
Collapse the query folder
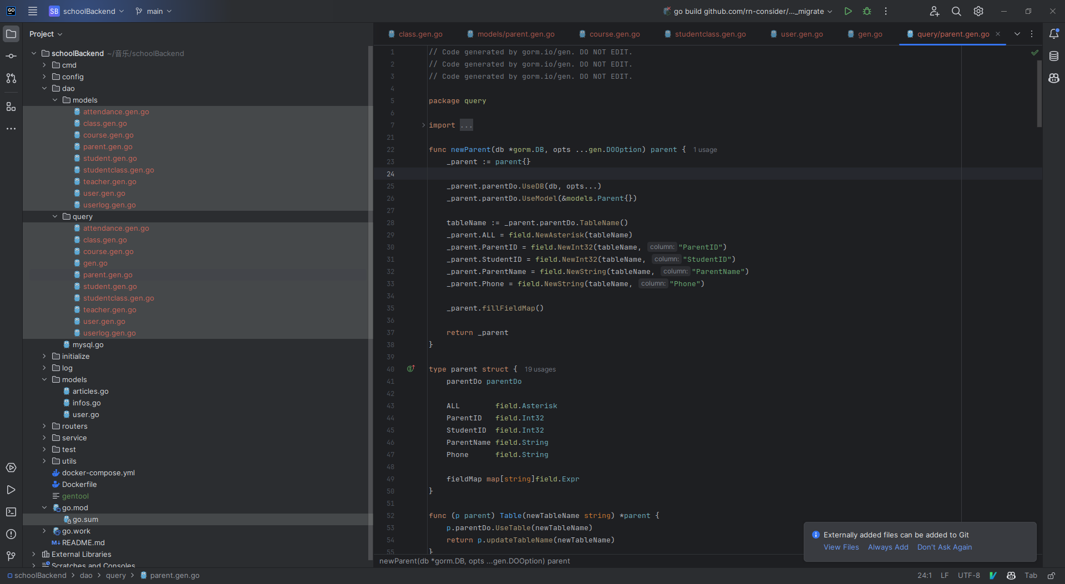tap(55, 216)
